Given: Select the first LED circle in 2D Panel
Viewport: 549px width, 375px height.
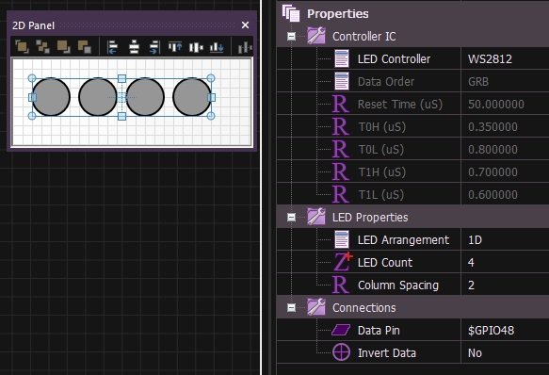Looking at the screenshot, I should (x=51, y=97).
